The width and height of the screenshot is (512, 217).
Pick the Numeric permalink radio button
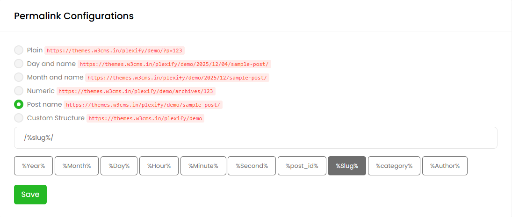(19, 91)
